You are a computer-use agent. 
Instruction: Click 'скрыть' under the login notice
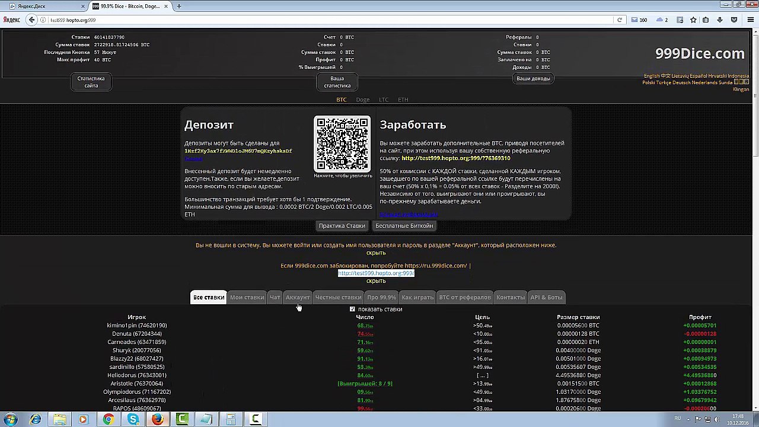point(376,253)
